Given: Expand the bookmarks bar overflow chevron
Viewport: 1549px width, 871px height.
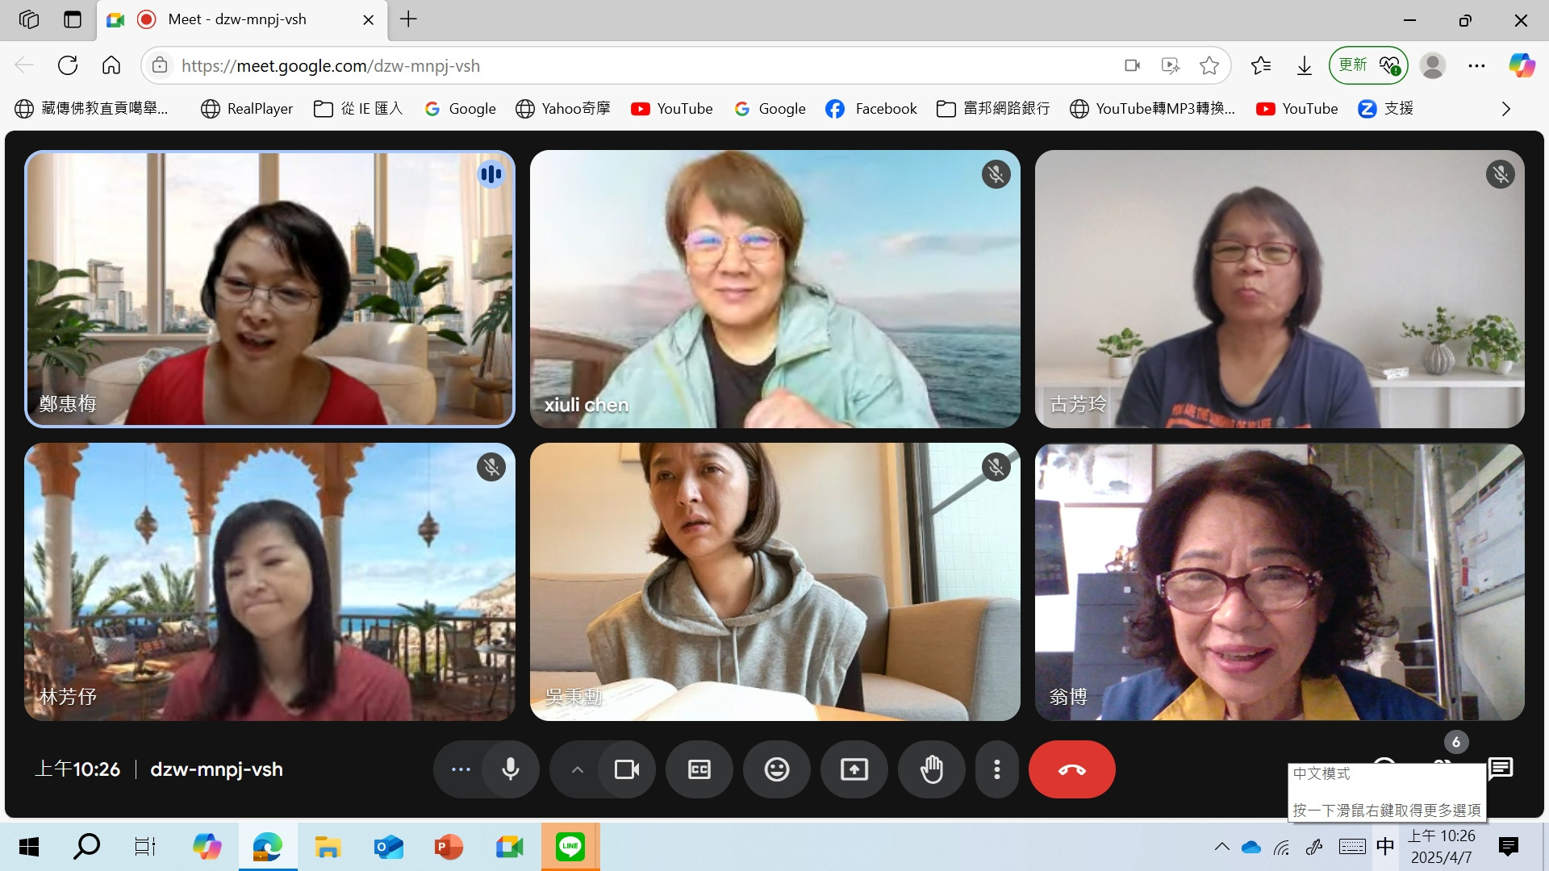Looking at the screenshot, I should click(1505, 109).
